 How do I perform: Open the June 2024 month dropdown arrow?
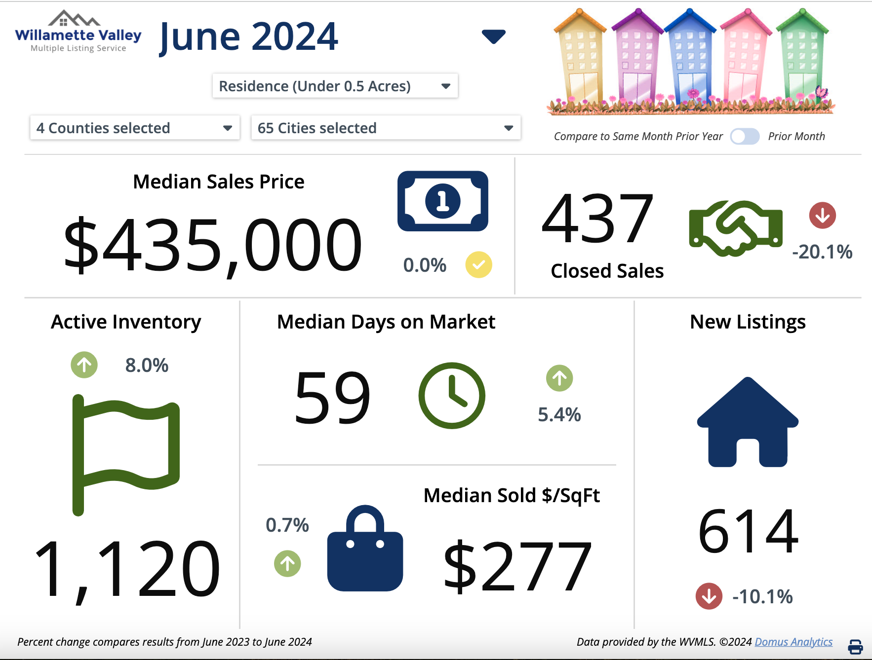click(493, 37)
